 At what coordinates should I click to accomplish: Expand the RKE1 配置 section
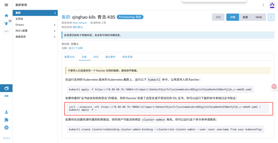35,31
